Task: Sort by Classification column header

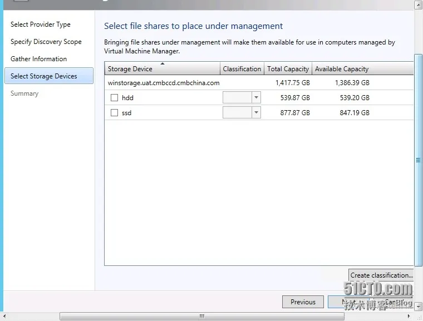Action: [x=242, y=68]
